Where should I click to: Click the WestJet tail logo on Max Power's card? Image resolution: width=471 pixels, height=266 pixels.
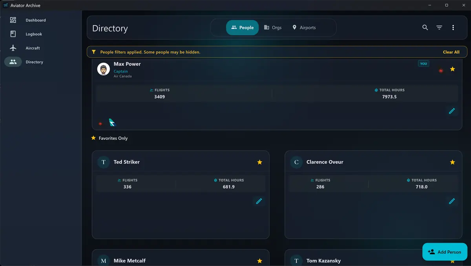coord(112,122)
